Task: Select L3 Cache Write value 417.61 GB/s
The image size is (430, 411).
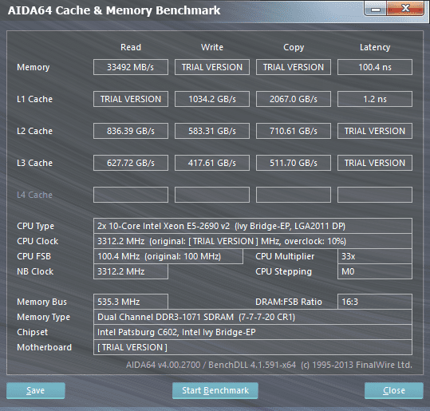Action: coord(212,163)
